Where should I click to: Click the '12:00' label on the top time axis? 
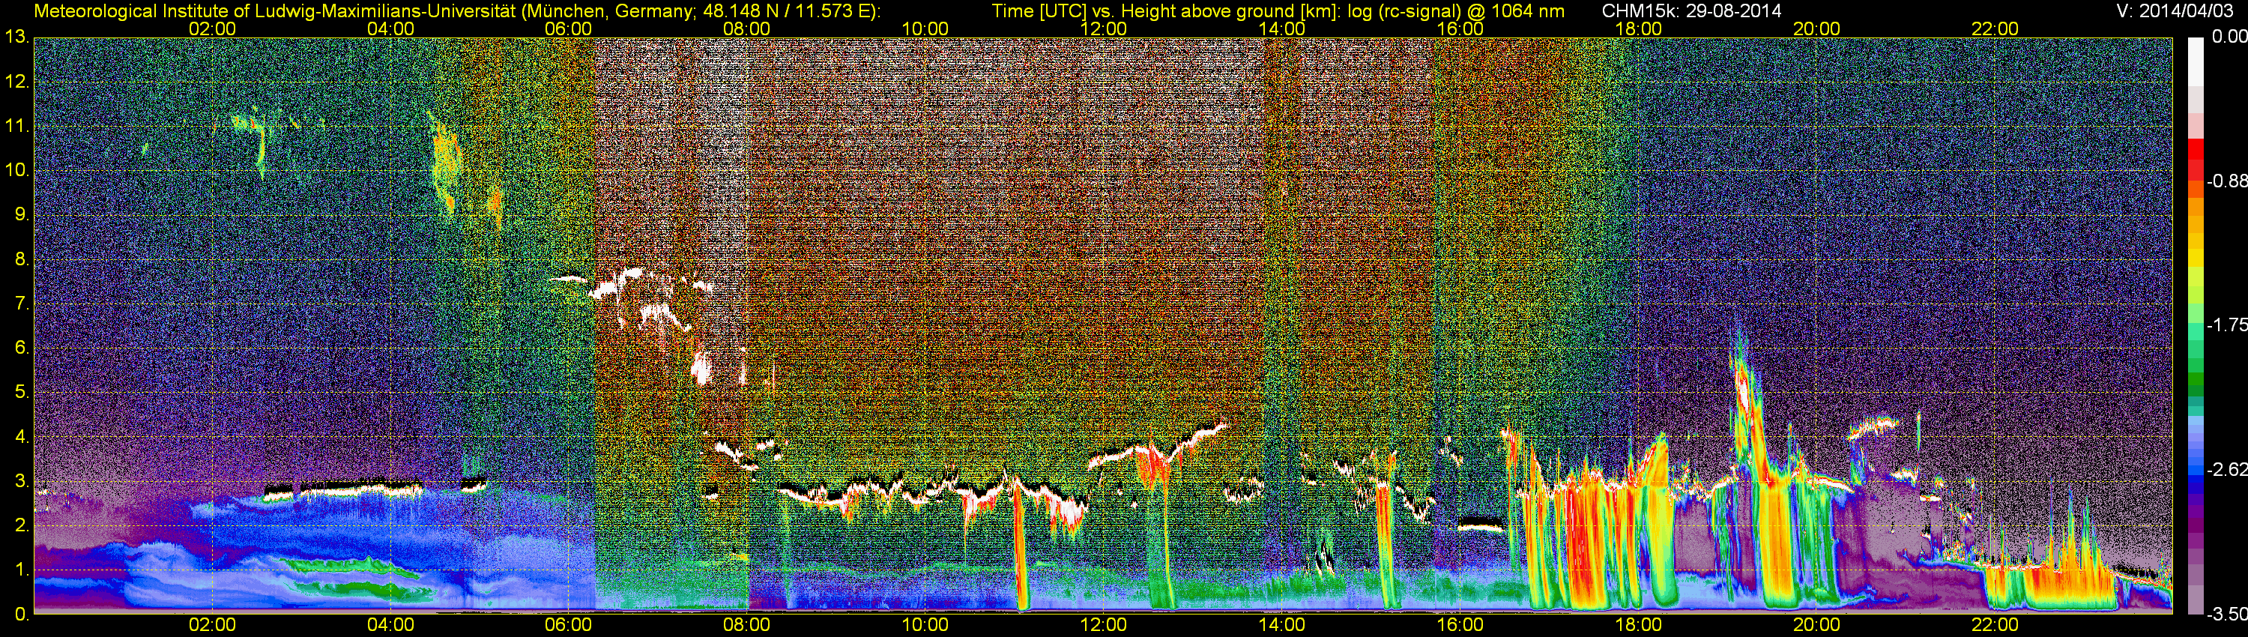(1103, 28)
